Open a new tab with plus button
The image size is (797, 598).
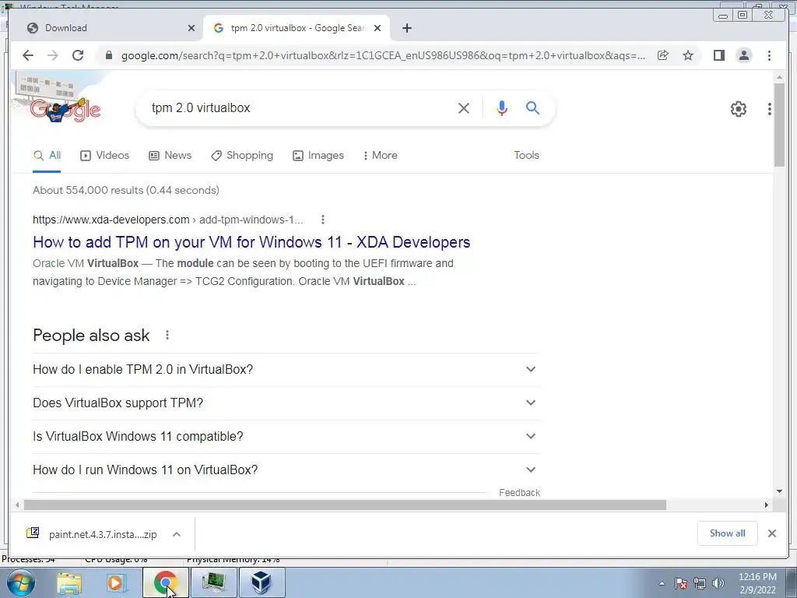[x=406, y=28]
